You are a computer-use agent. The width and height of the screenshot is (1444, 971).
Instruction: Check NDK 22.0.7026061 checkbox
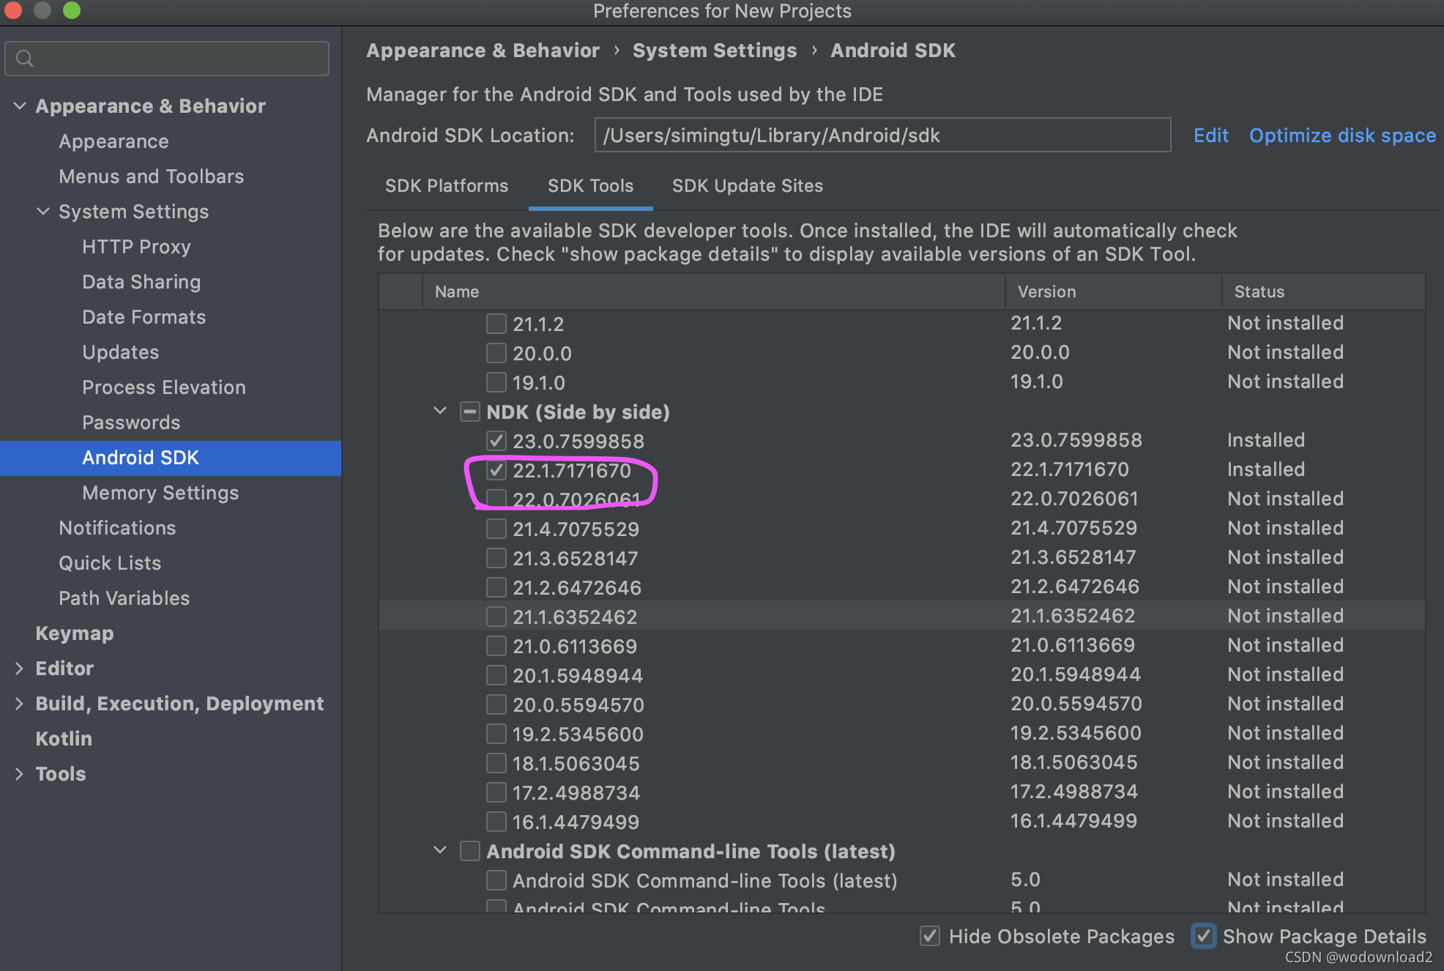pos(496,499)
